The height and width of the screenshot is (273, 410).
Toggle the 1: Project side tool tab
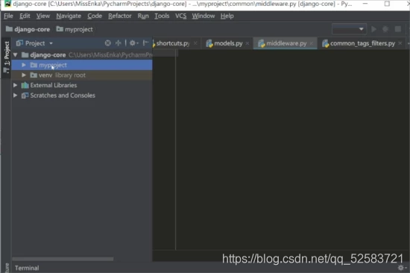coord(6,57)
